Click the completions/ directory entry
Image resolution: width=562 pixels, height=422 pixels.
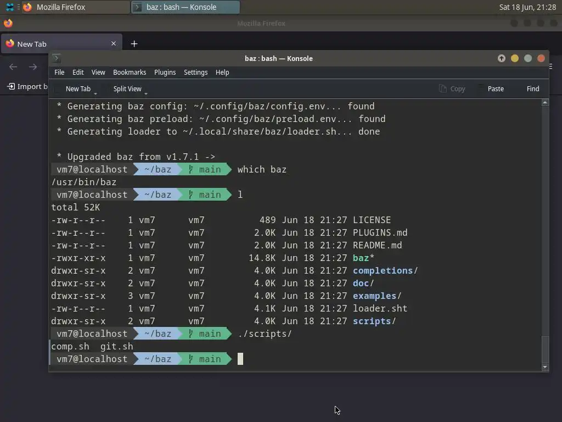[x=385, y=270]
